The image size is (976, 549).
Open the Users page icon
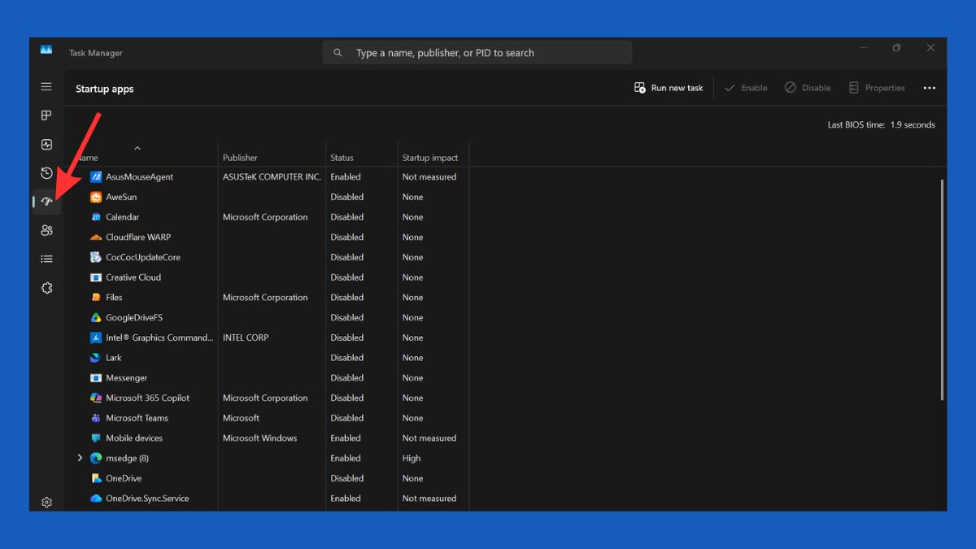point(46,230)
